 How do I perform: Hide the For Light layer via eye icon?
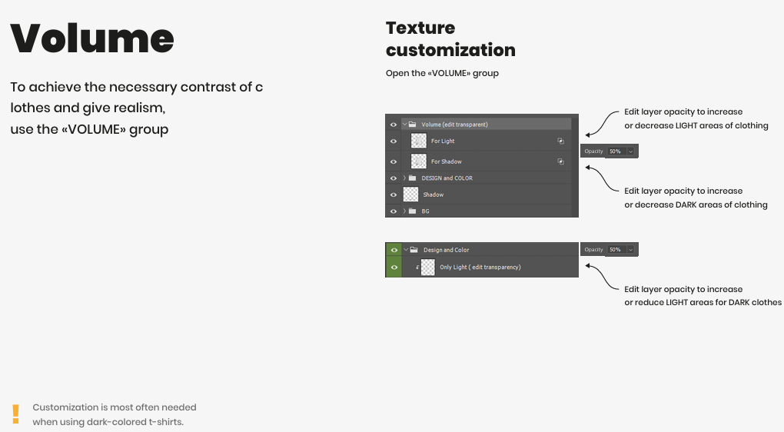coord(394,141)
